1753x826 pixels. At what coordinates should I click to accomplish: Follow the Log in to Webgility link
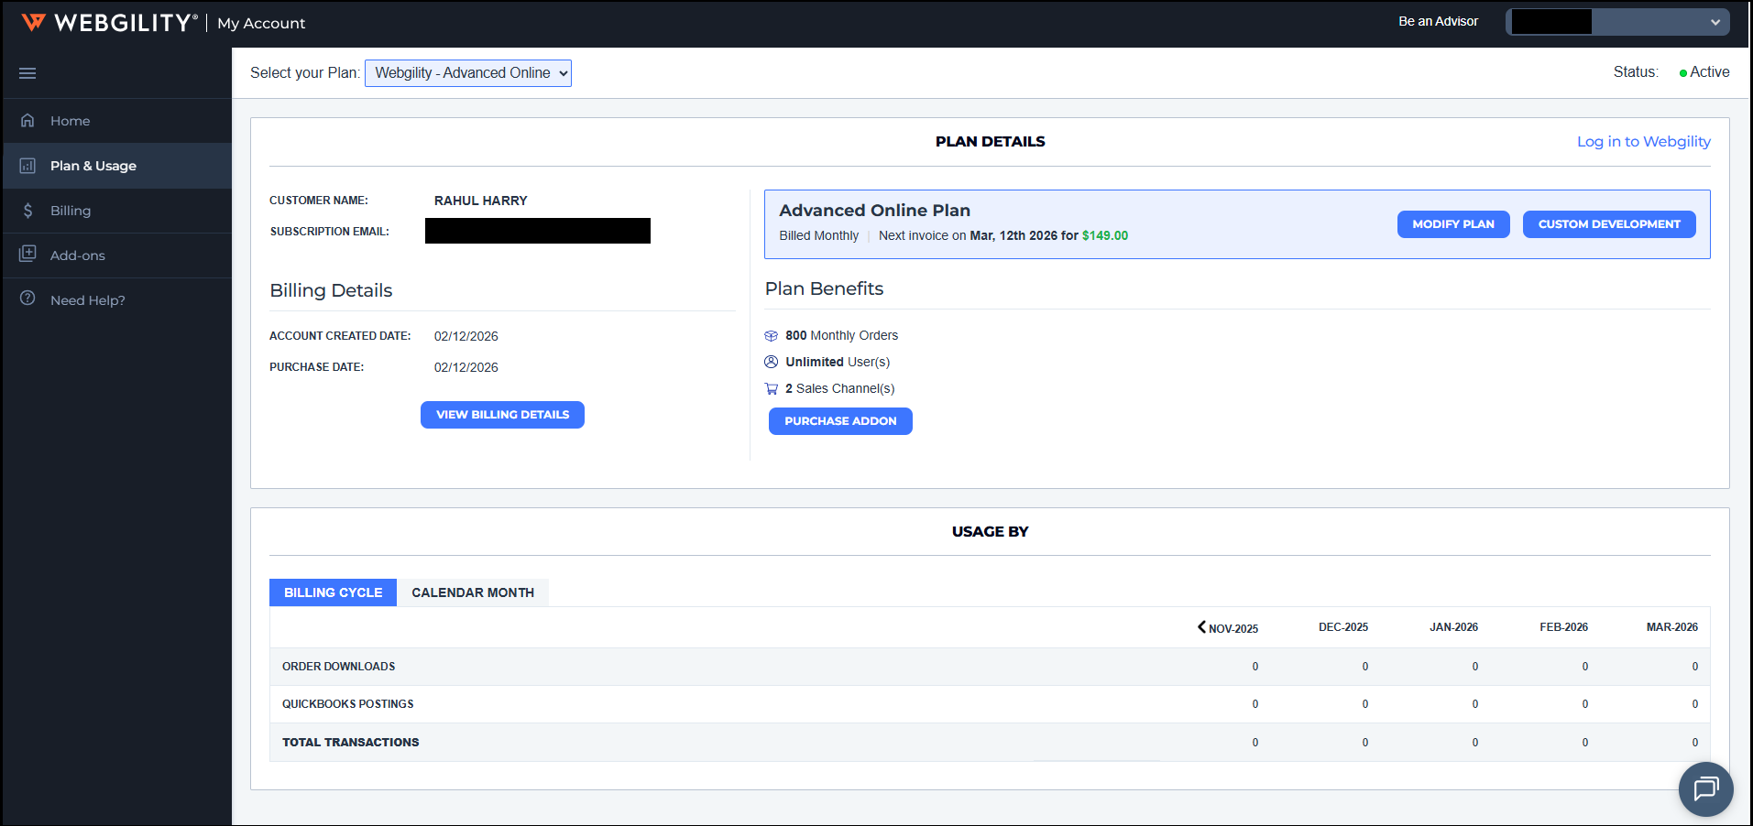(1643, 142)
